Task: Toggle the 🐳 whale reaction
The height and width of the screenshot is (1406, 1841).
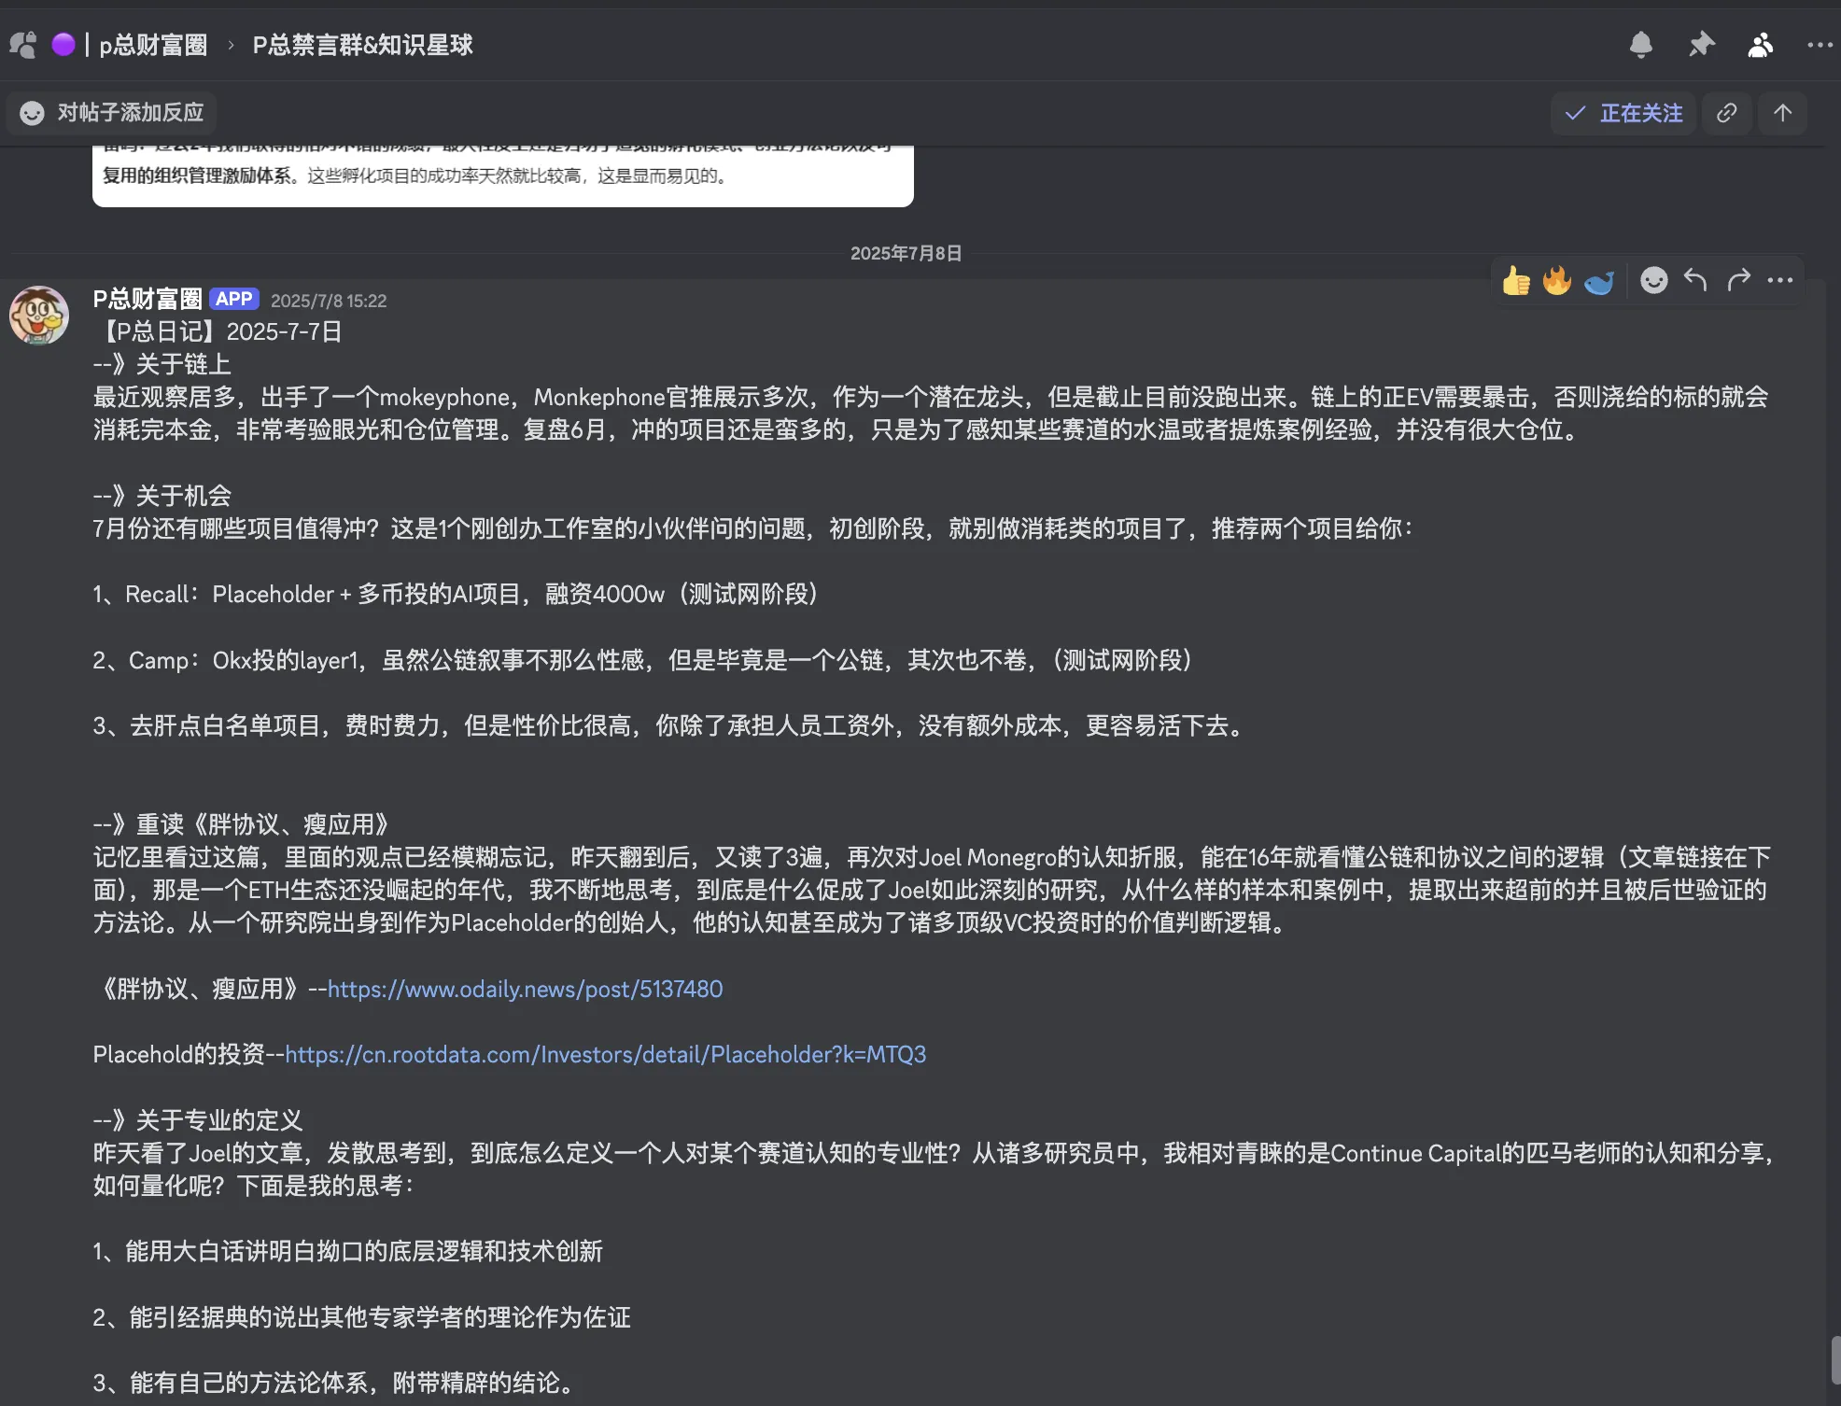Action: tap(1598, 280)
